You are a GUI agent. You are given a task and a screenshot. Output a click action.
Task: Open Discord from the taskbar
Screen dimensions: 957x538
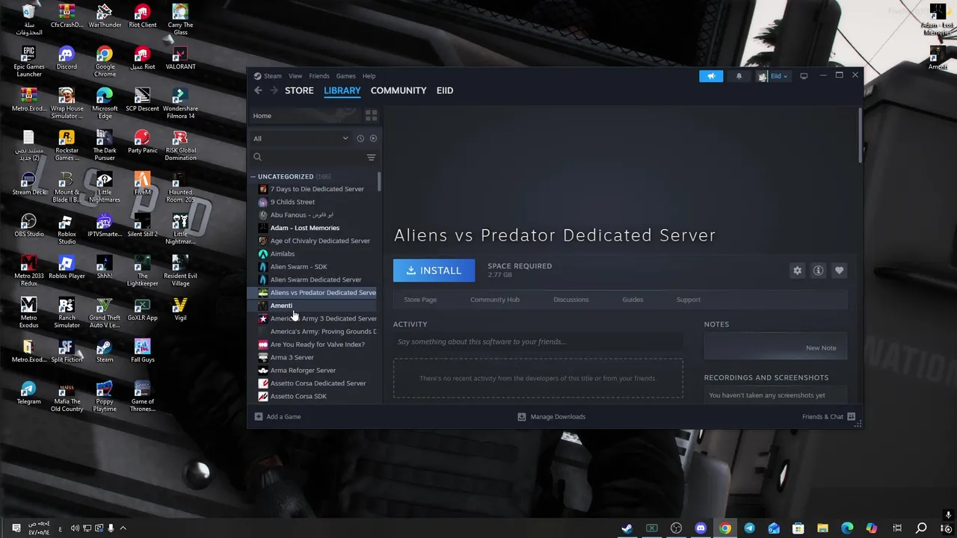click(x=701, y=528)
